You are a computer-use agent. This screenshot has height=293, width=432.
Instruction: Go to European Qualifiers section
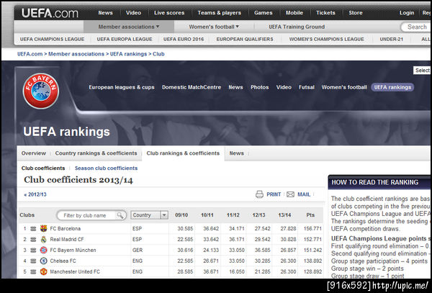point(245,39)
